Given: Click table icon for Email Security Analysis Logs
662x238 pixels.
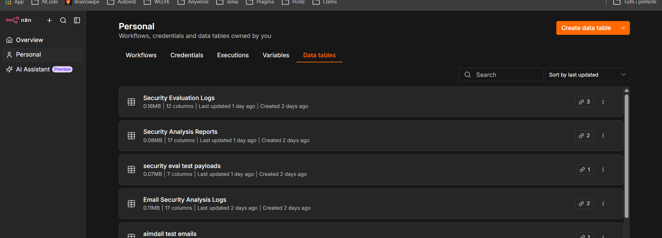Looking at the screenshot, I should point(131,204).
